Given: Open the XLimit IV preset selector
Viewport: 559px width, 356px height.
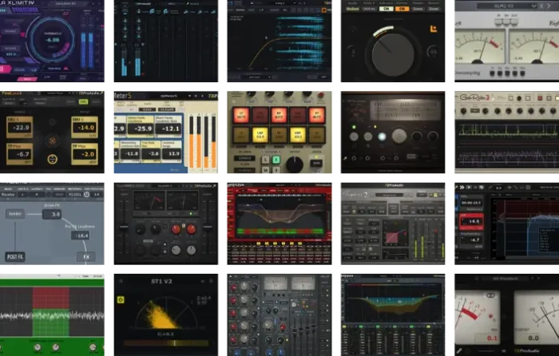Looking at the screenshot, I should click(x=71, y=5).
